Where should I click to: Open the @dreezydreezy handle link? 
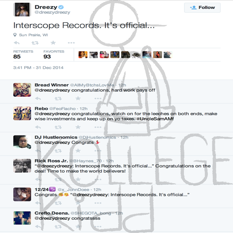coord(52,12)
